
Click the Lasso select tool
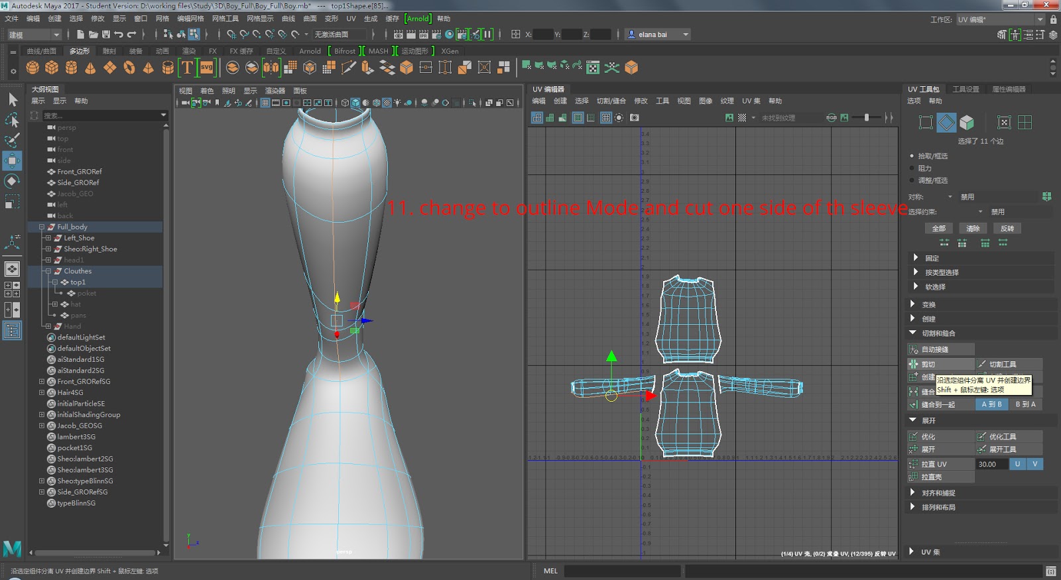point(12,120)
